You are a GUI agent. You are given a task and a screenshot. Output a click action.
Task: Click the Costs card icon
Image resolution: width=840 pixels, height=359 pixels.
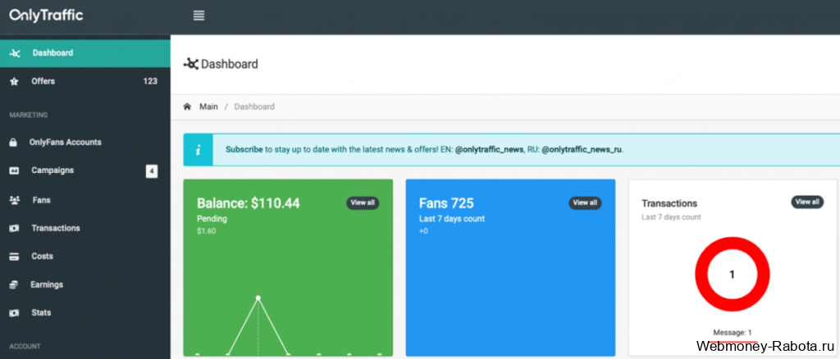pyautogui.click(x=14, y=257)
